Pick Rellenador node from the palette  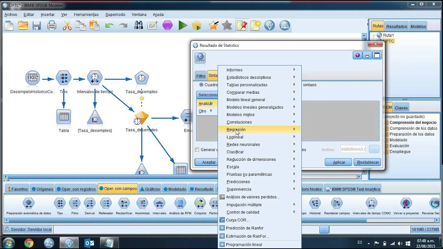point(106,204)
